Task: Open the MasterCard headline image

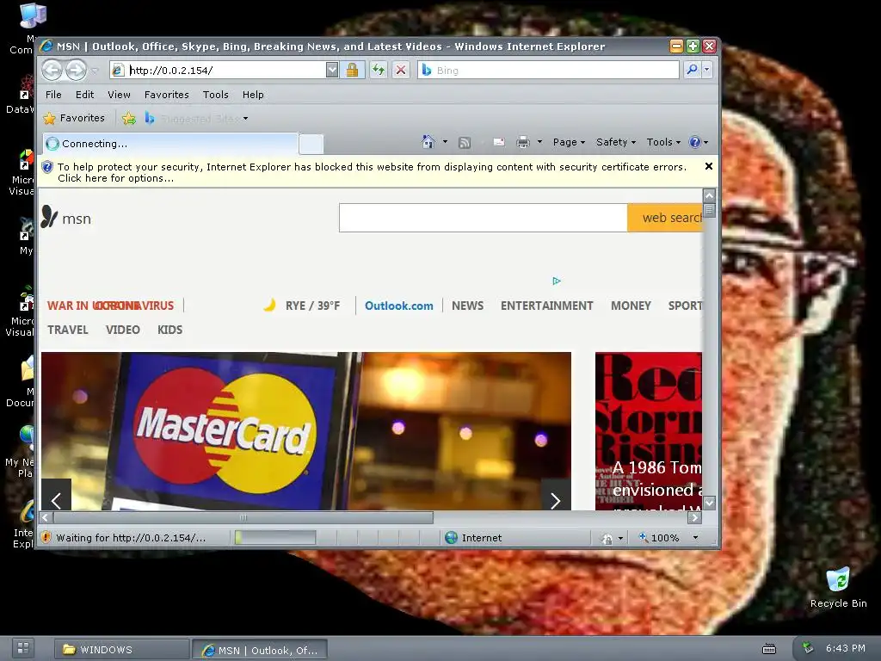Action: 306,431
